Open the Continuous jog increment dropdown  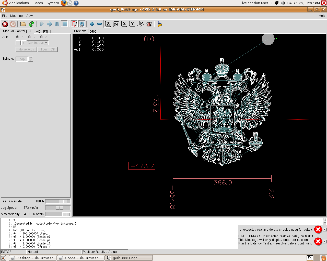click(46, 43)
